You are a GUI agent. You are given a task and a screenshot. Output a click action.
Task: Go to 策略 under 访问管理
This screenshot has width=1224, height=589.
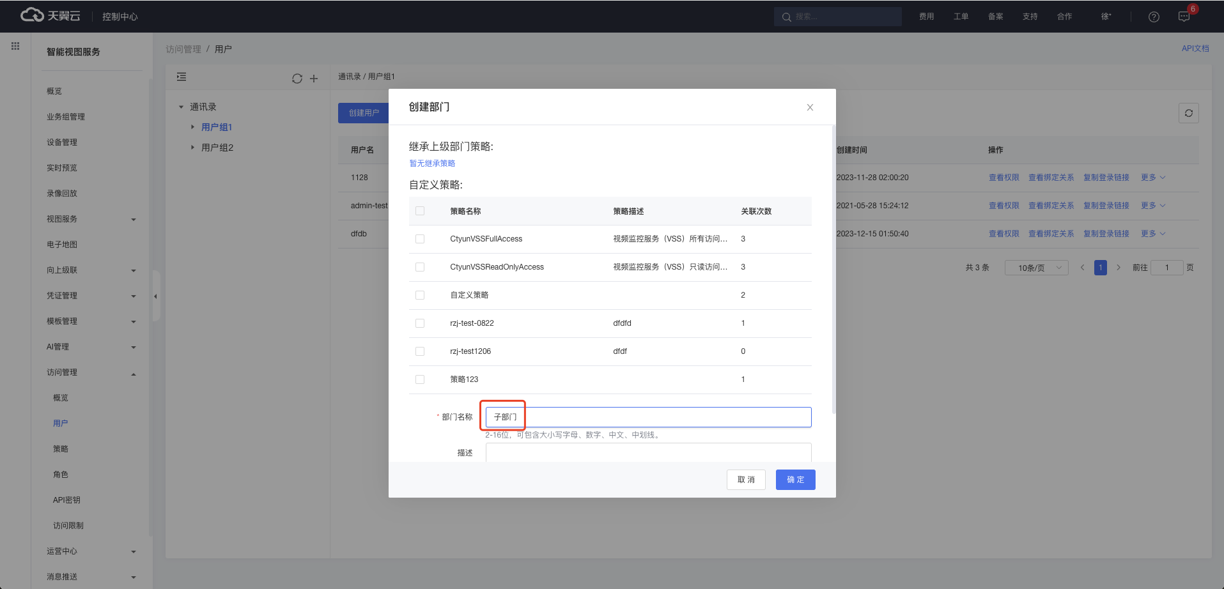pos(61,449)
